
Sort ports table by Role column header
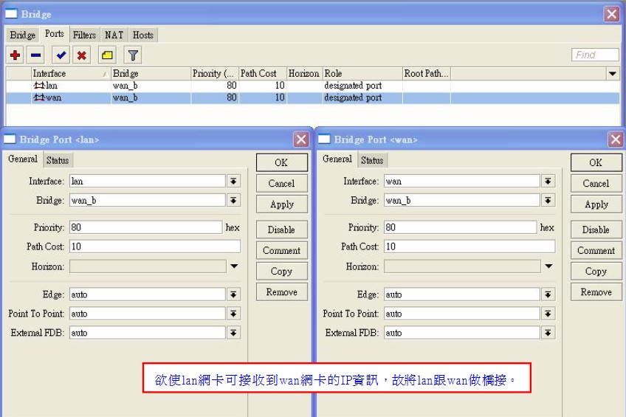[362, 73]
